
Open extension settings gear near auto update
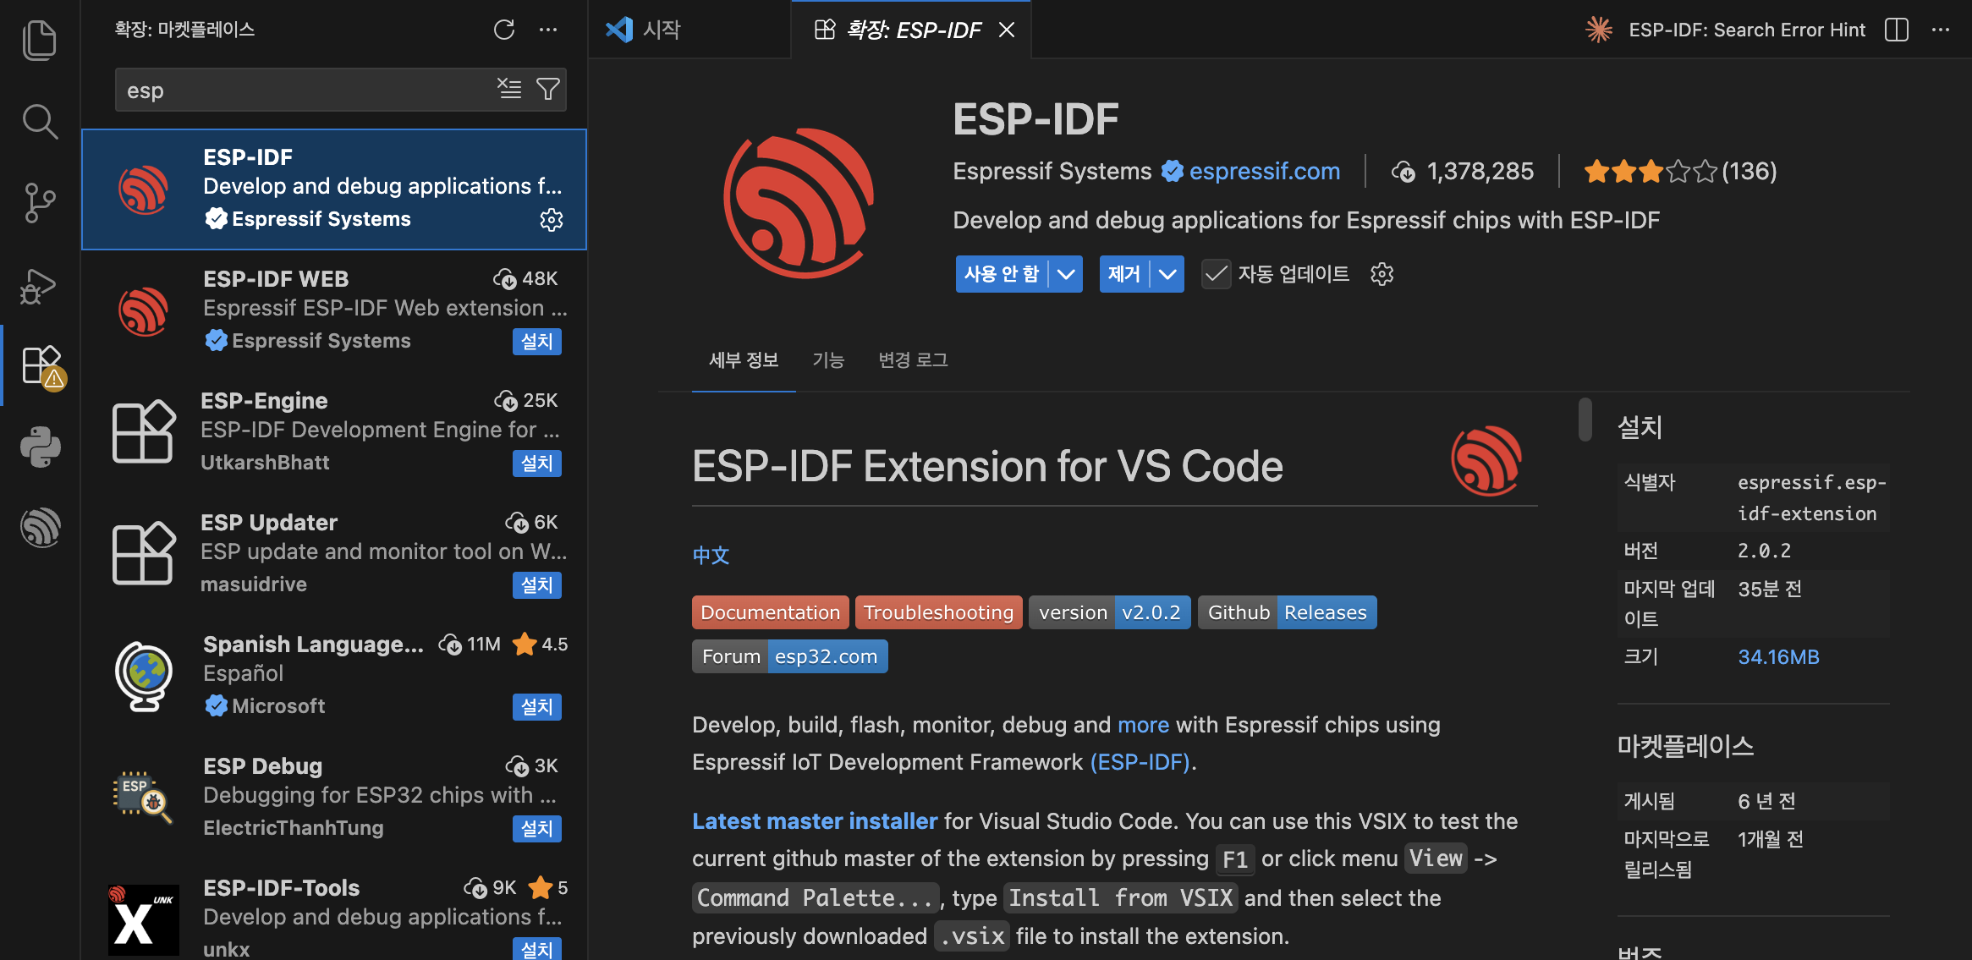tap(1382, 274)
